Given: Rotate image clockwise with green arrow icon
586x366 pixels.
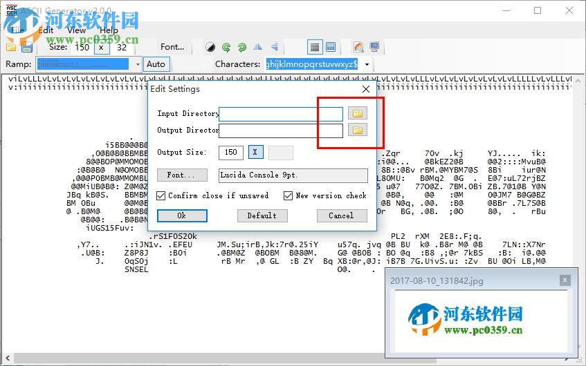Looking at the screenshot, I should point(242,47).
